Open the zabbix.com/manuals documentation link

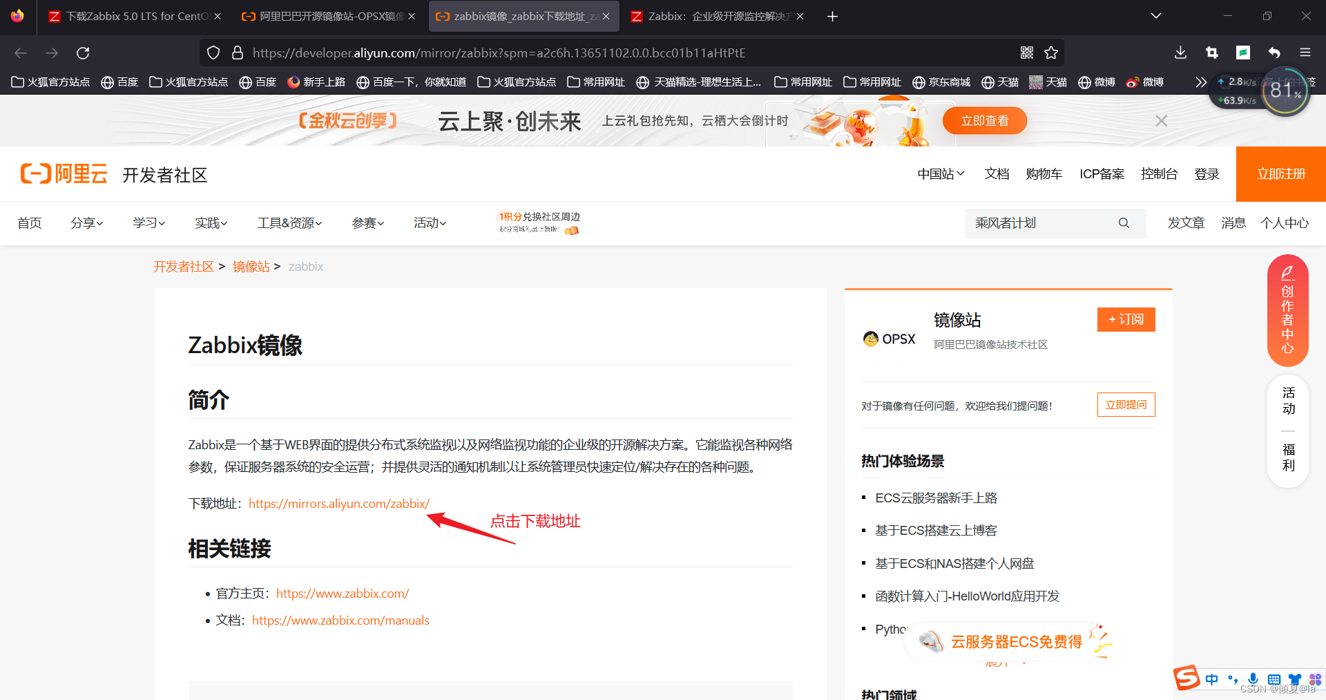click(x=340, y=621)
